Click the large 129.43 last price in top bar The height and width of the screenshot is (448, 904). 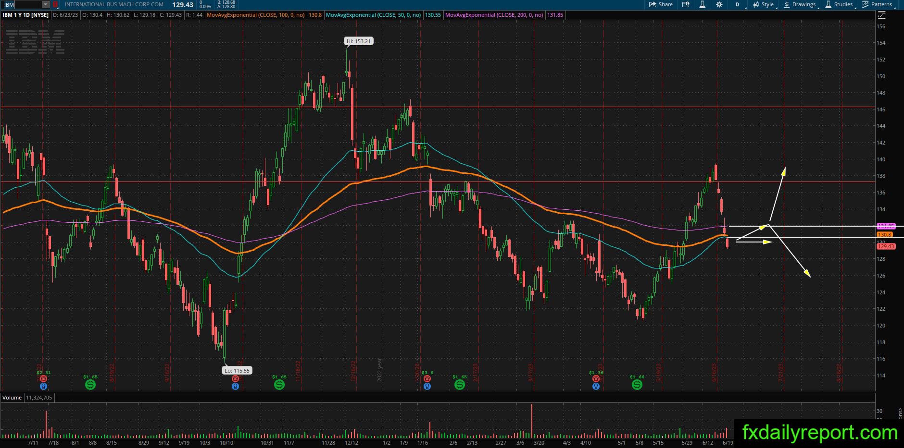[x=183, y=5]
